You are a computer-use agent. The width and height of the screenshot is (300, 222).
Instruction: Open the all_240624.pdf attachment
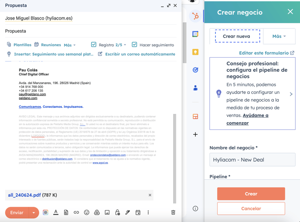click(x=24, y=195)
